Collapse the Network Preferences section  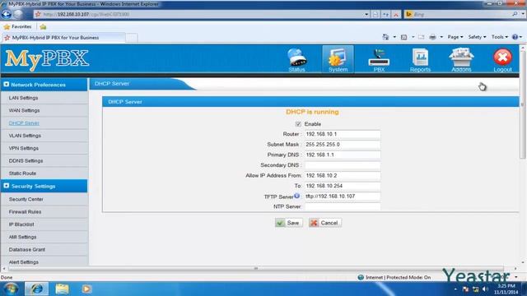click(x=7, y=84)
